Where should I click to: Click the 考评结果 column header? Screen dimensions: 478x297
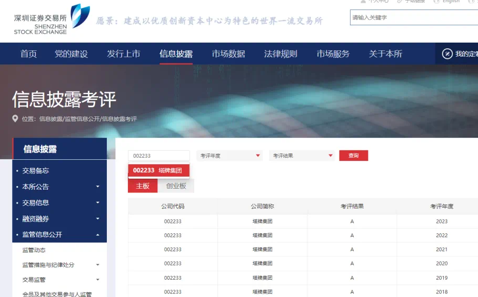point(352,206)
